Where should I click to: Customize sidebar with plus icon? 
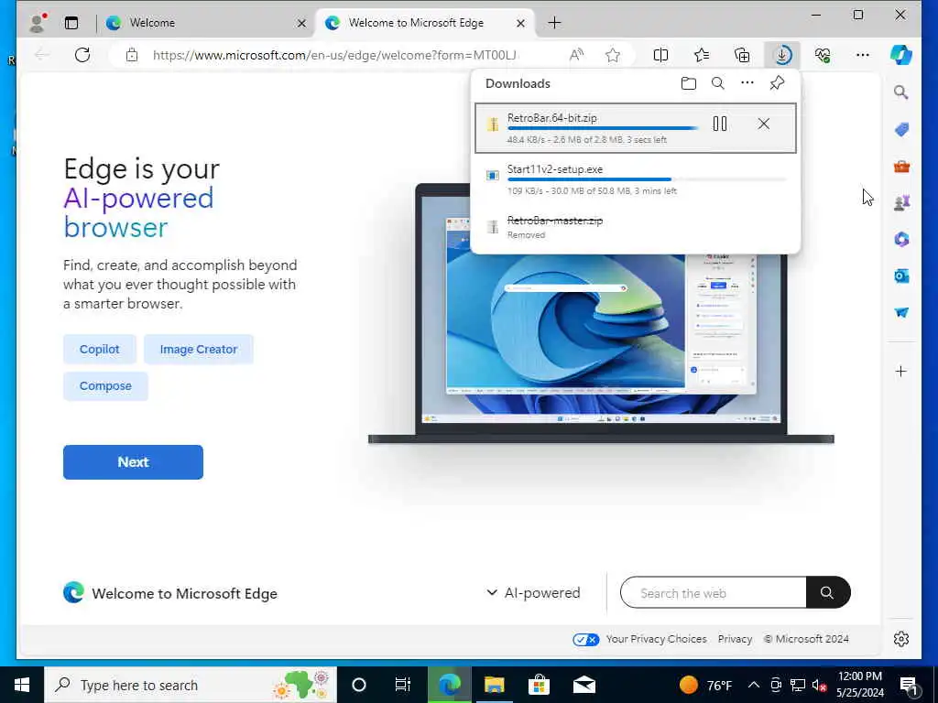901,372
